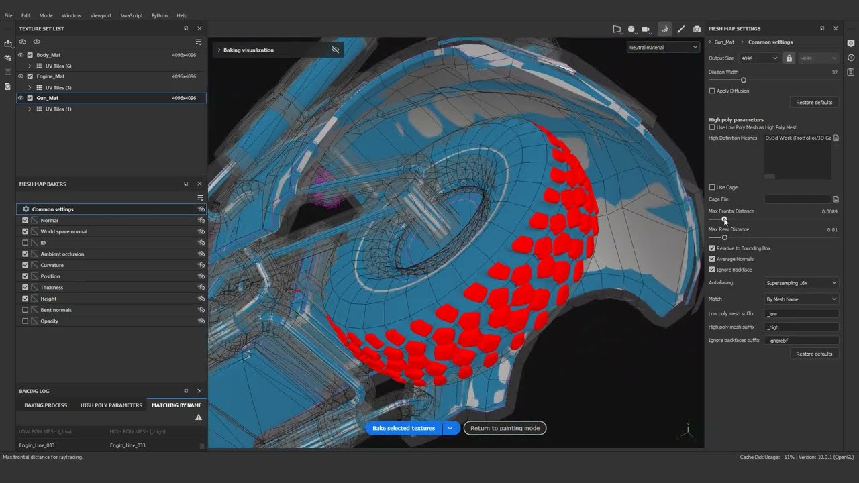Image resolution: width=859 pixels, height=483 pixels.
Task: Click the baking log warning triangle icon
Action: pos(199,417)
